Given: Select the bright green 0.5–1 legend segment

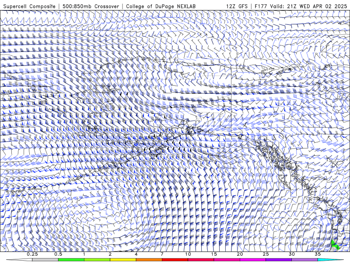Looking at the screenshot, I should [x=71, y=260].
